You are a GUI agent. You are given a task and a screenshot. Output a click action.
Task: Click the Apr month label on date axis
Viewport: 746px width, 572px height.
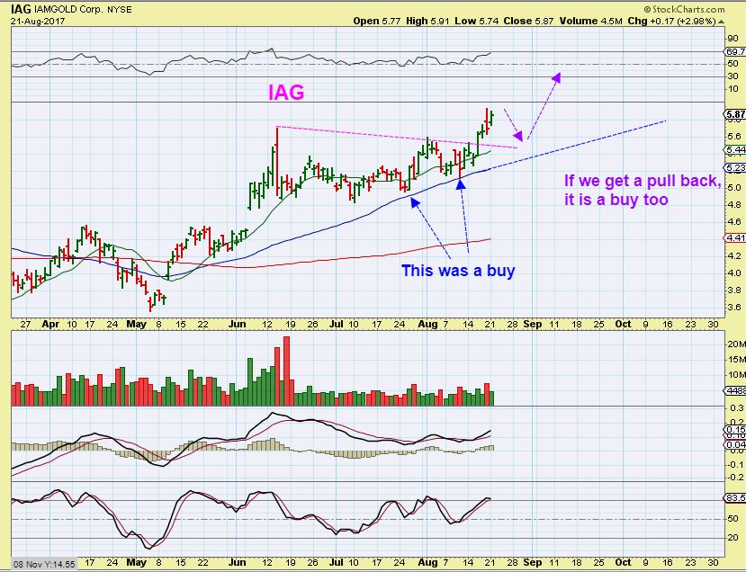coord(50,325)
